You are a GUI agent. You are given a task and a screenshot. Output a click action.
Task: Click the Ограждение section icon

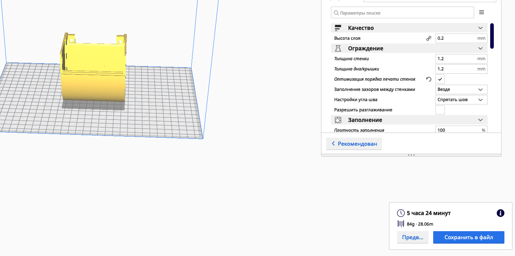[x=338, y=49]
